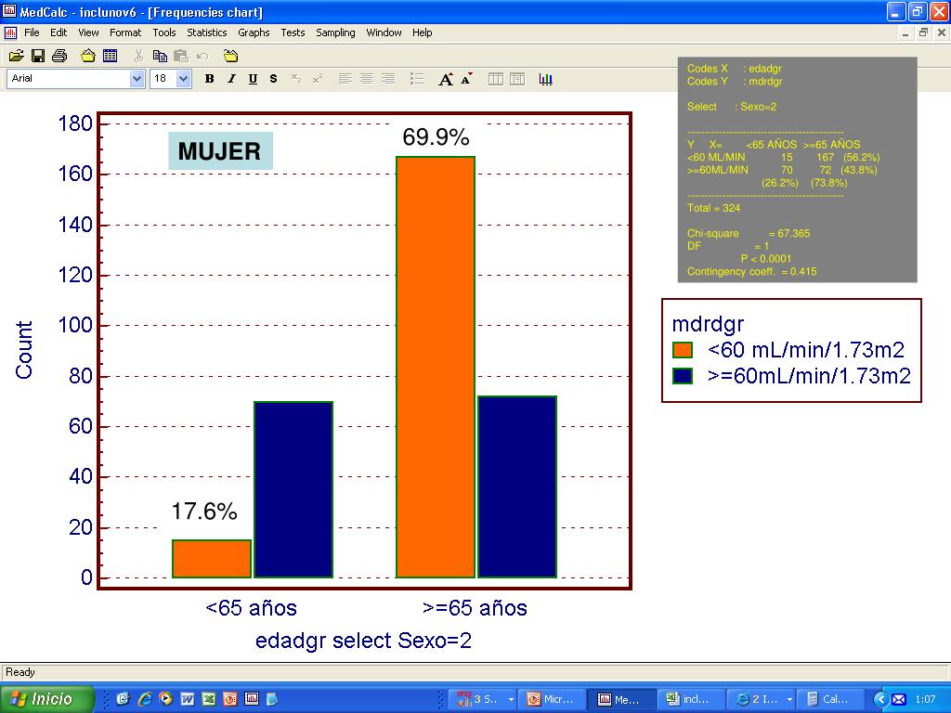
Task: Click the increase font size icon
Action: tap(446, 79)
